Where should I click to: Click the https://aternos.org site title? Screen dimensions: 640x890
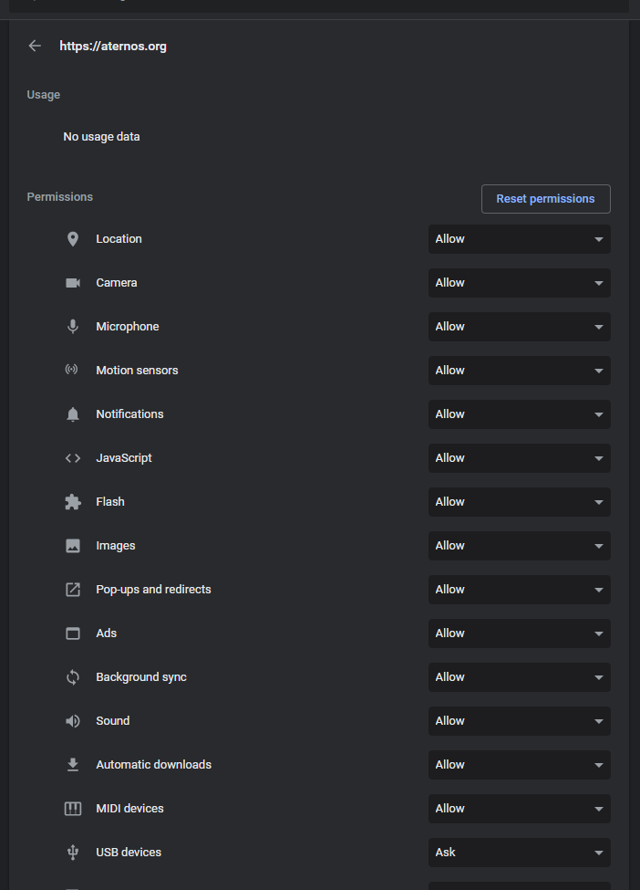click(x=113, y=46)
